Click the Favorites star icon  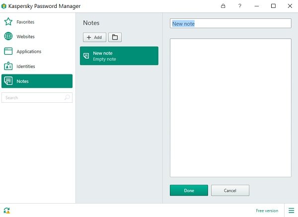point(8,22)
